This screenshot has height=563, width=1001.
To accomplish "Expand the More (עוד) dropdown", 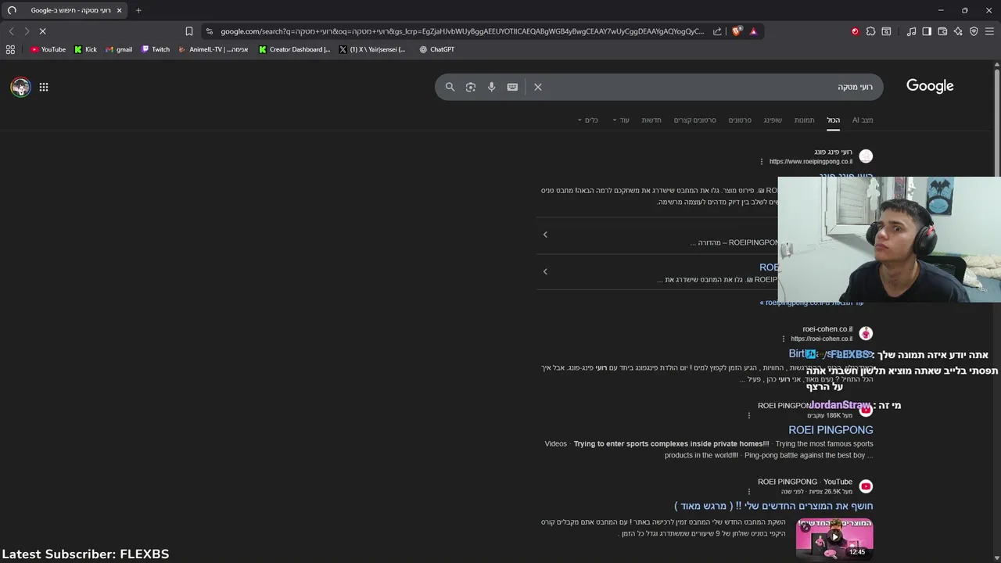I will pos(621,120).
